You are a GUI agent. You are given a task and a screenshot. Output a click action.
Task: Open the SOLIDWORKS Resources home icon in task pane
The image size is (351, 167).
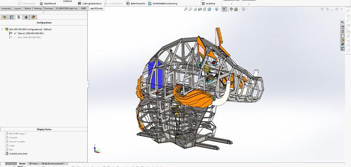(343, 27)
